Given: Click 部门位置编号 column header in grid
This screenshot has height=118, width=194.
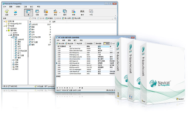Looking at the screenshot, I should 62,46.
